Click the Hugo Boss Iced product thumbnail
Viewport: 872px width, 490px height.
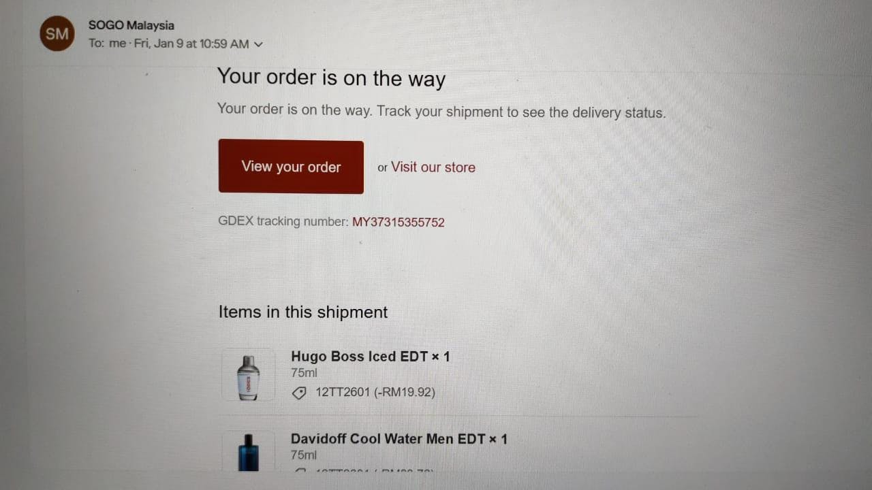(x=249, y=375)
